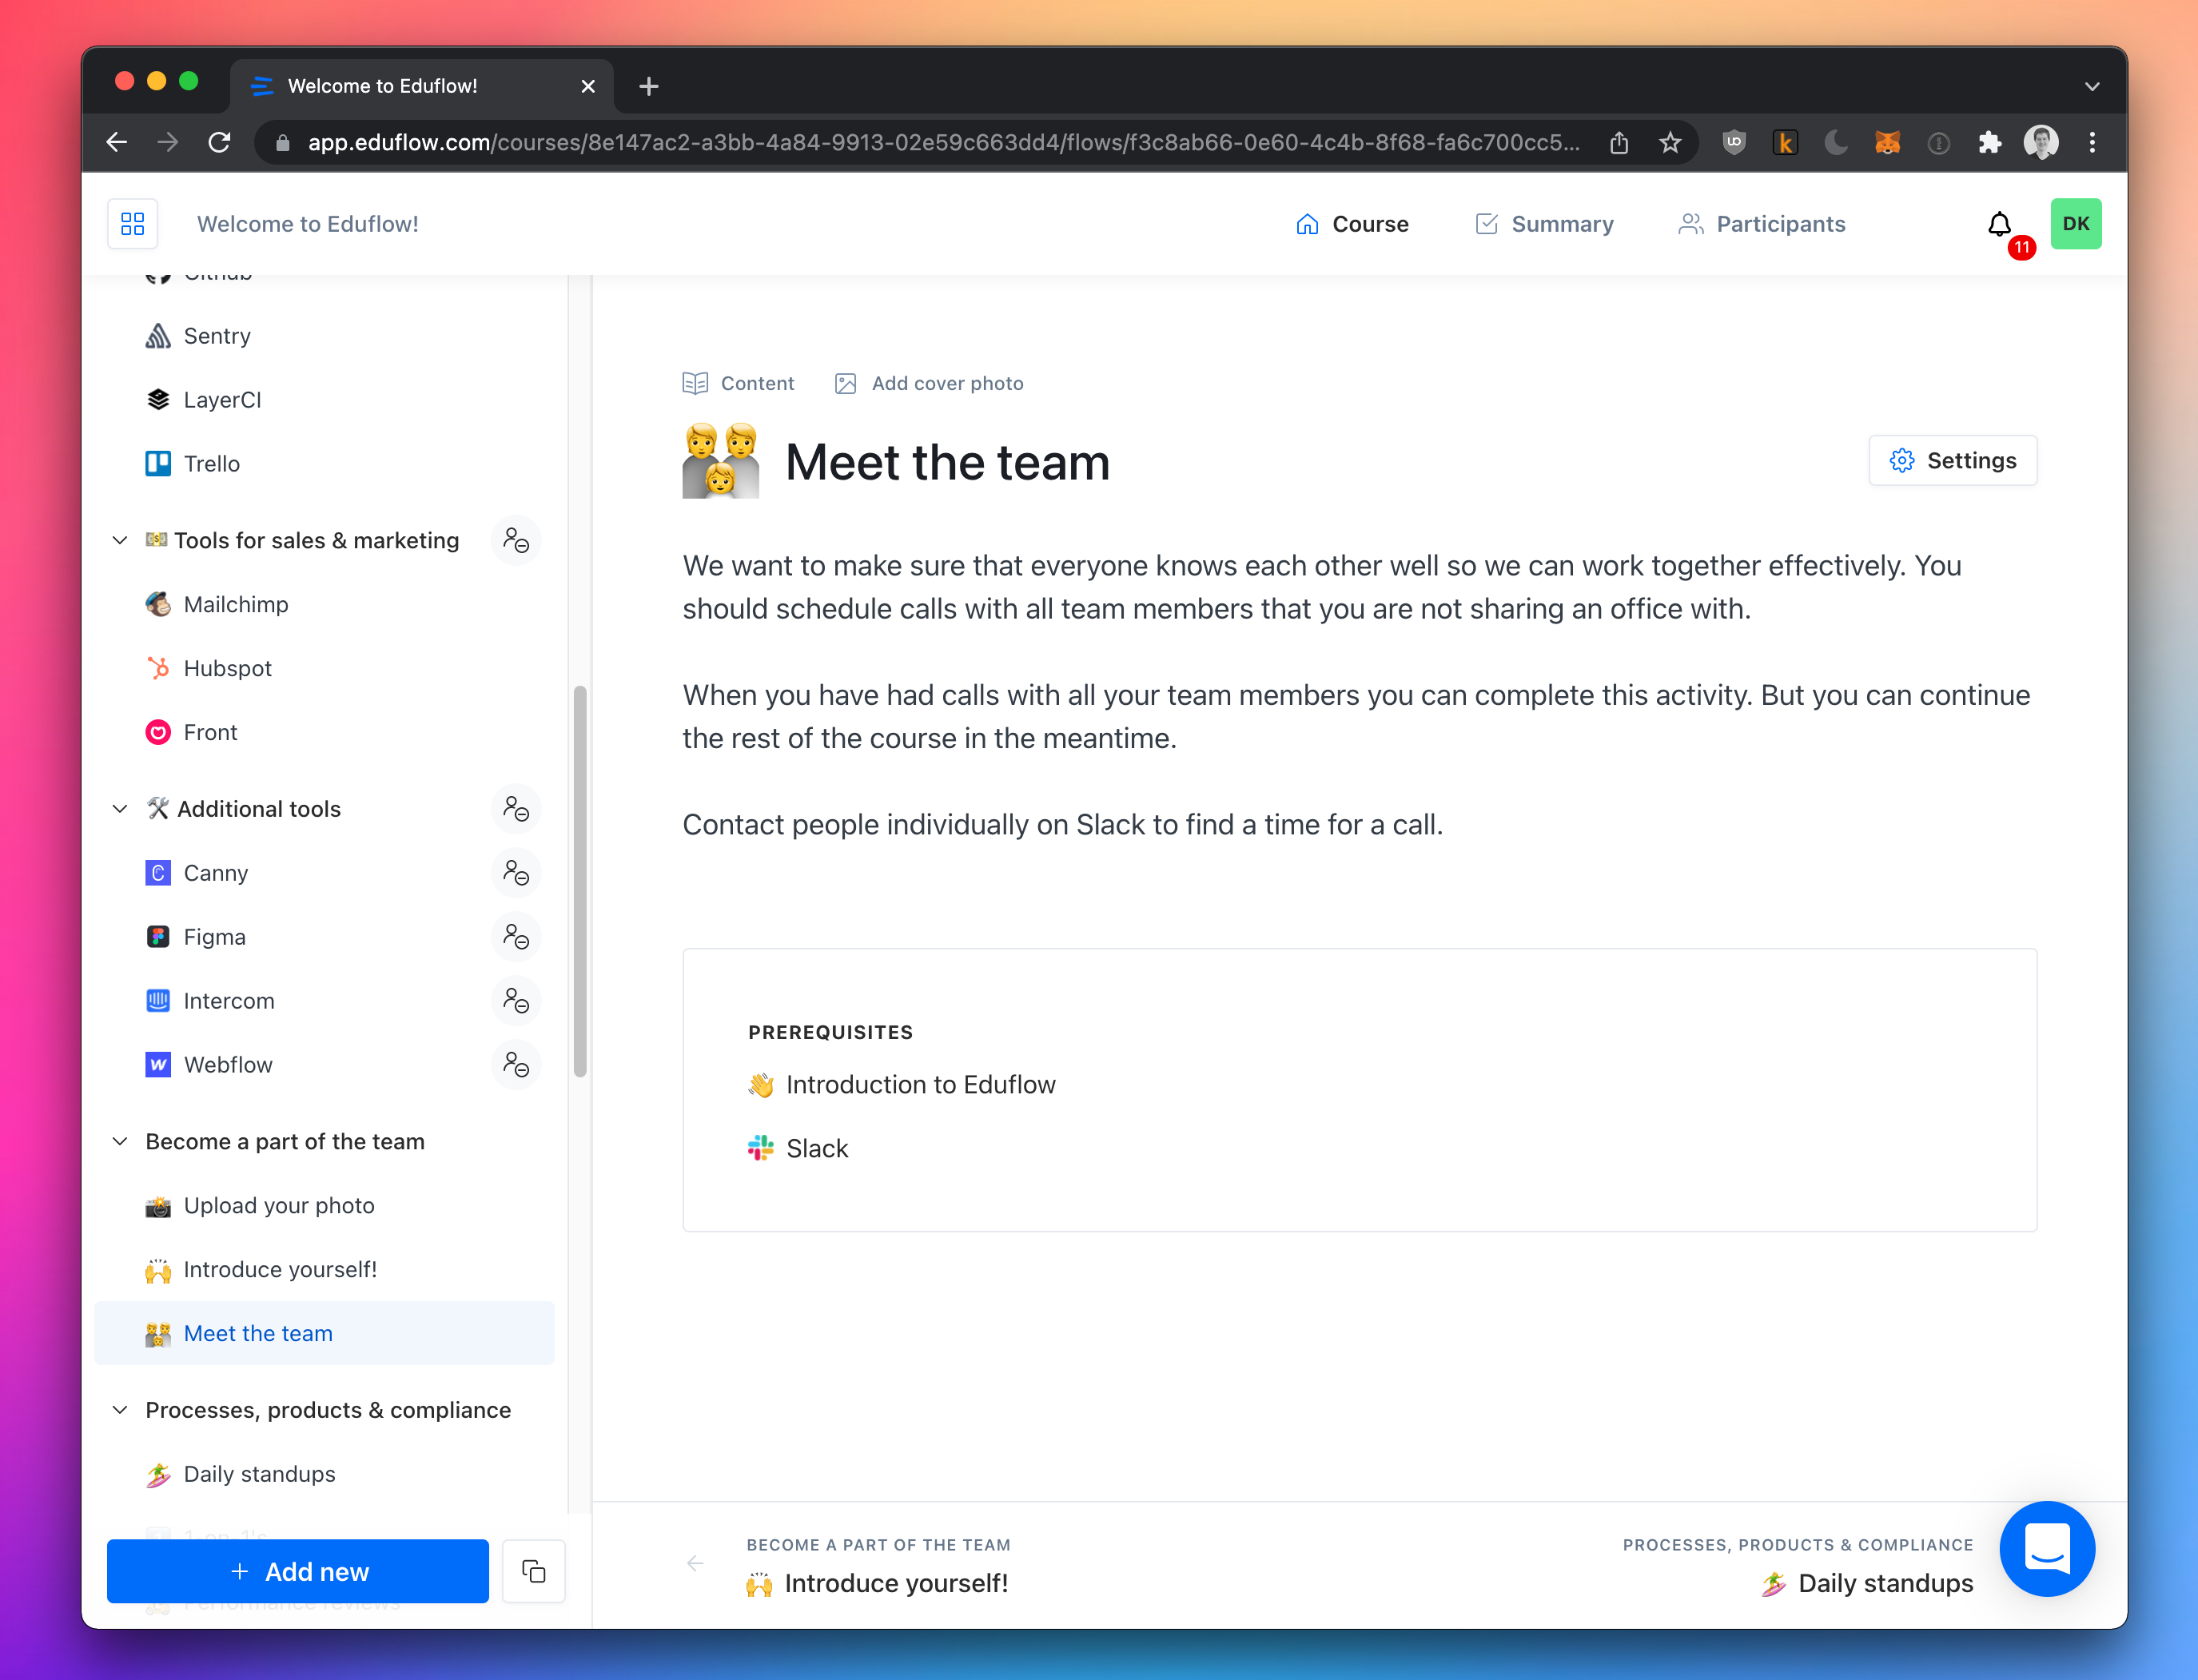Image resolution: width=2198 pixels, height=1680 pixels.
Task: Click Add cover photo
Action: click(929, 383)
